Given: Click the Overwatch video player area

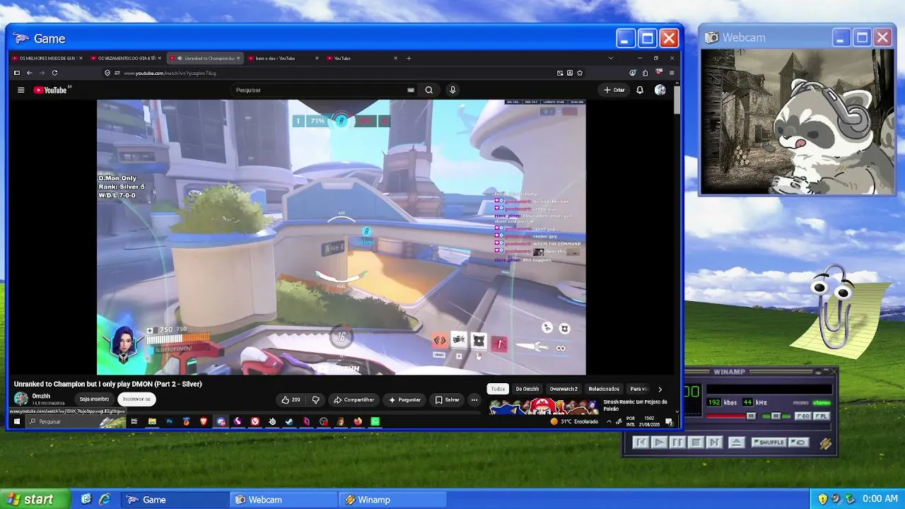Looking at the screenshot, I should [341, 237].
